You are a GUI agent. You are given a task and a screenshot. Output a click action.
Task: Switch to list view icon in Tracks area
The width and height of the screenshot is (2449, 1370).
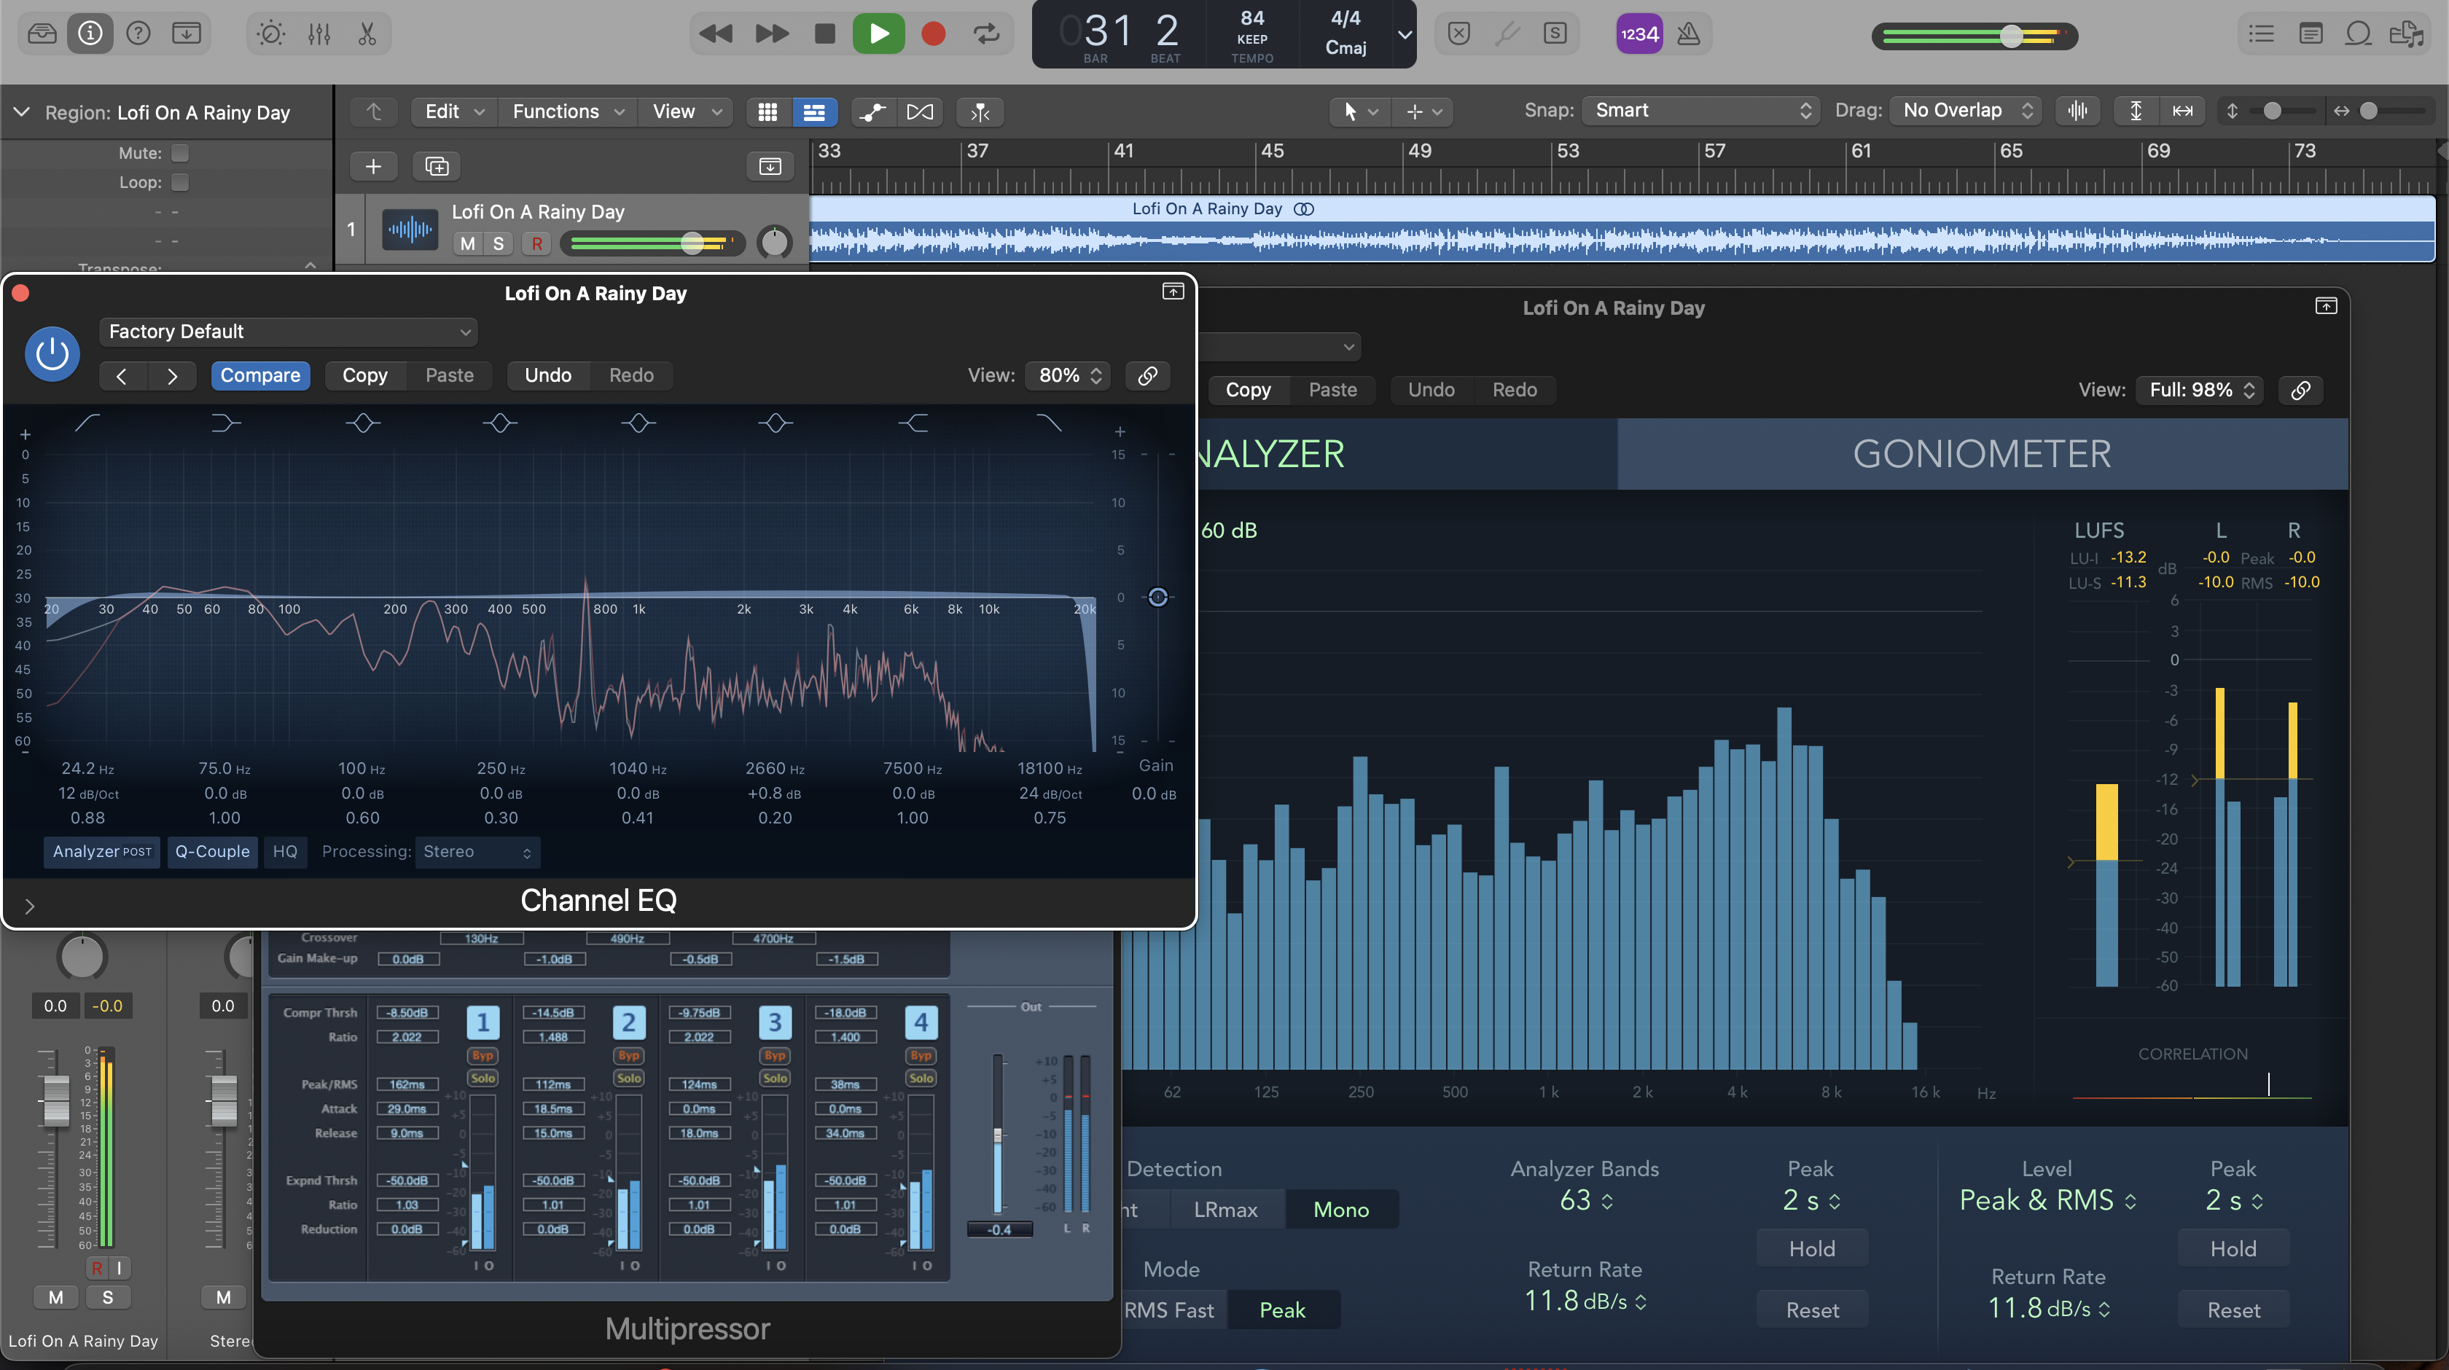(x=814, y=112)
